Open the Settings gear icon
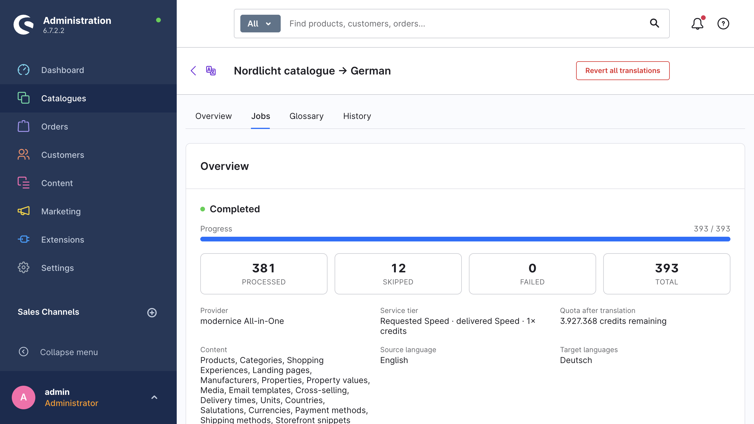The image size is (754, 424). (24, 268)
